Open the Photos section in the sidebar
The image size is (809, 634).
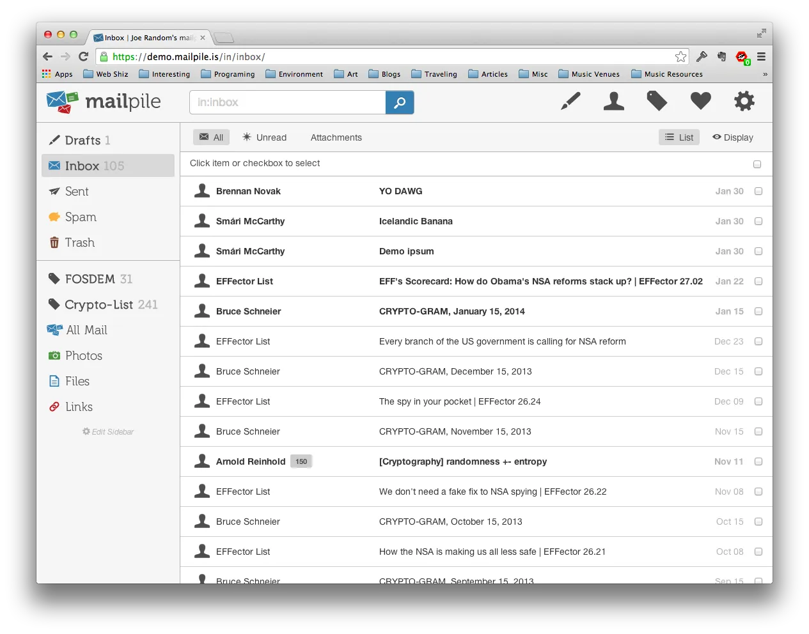pyautogui.click(x=82, y=355)
